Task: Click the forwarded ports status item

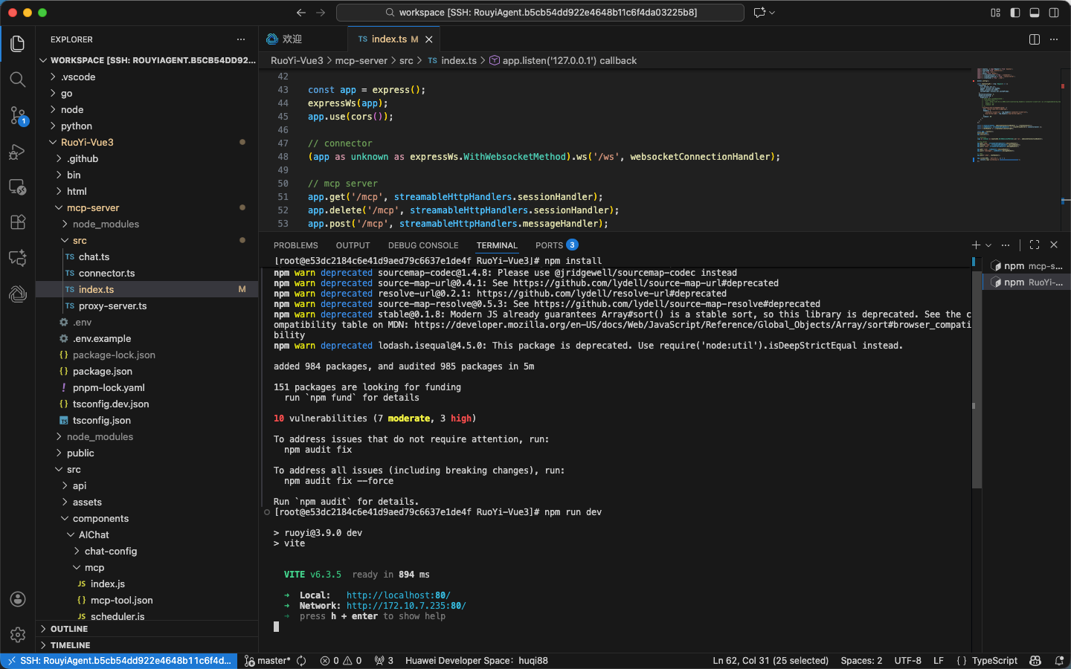Action: [384, 661]
